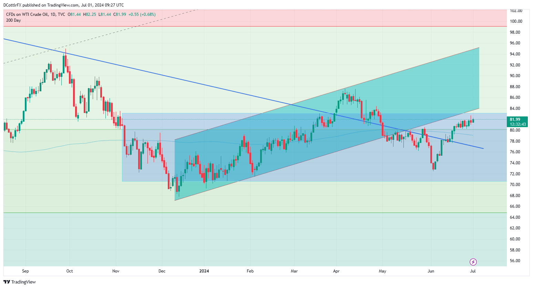Click the Jul label on time axis
Screen dimensions: 533x288
click(x=473, y=271)
